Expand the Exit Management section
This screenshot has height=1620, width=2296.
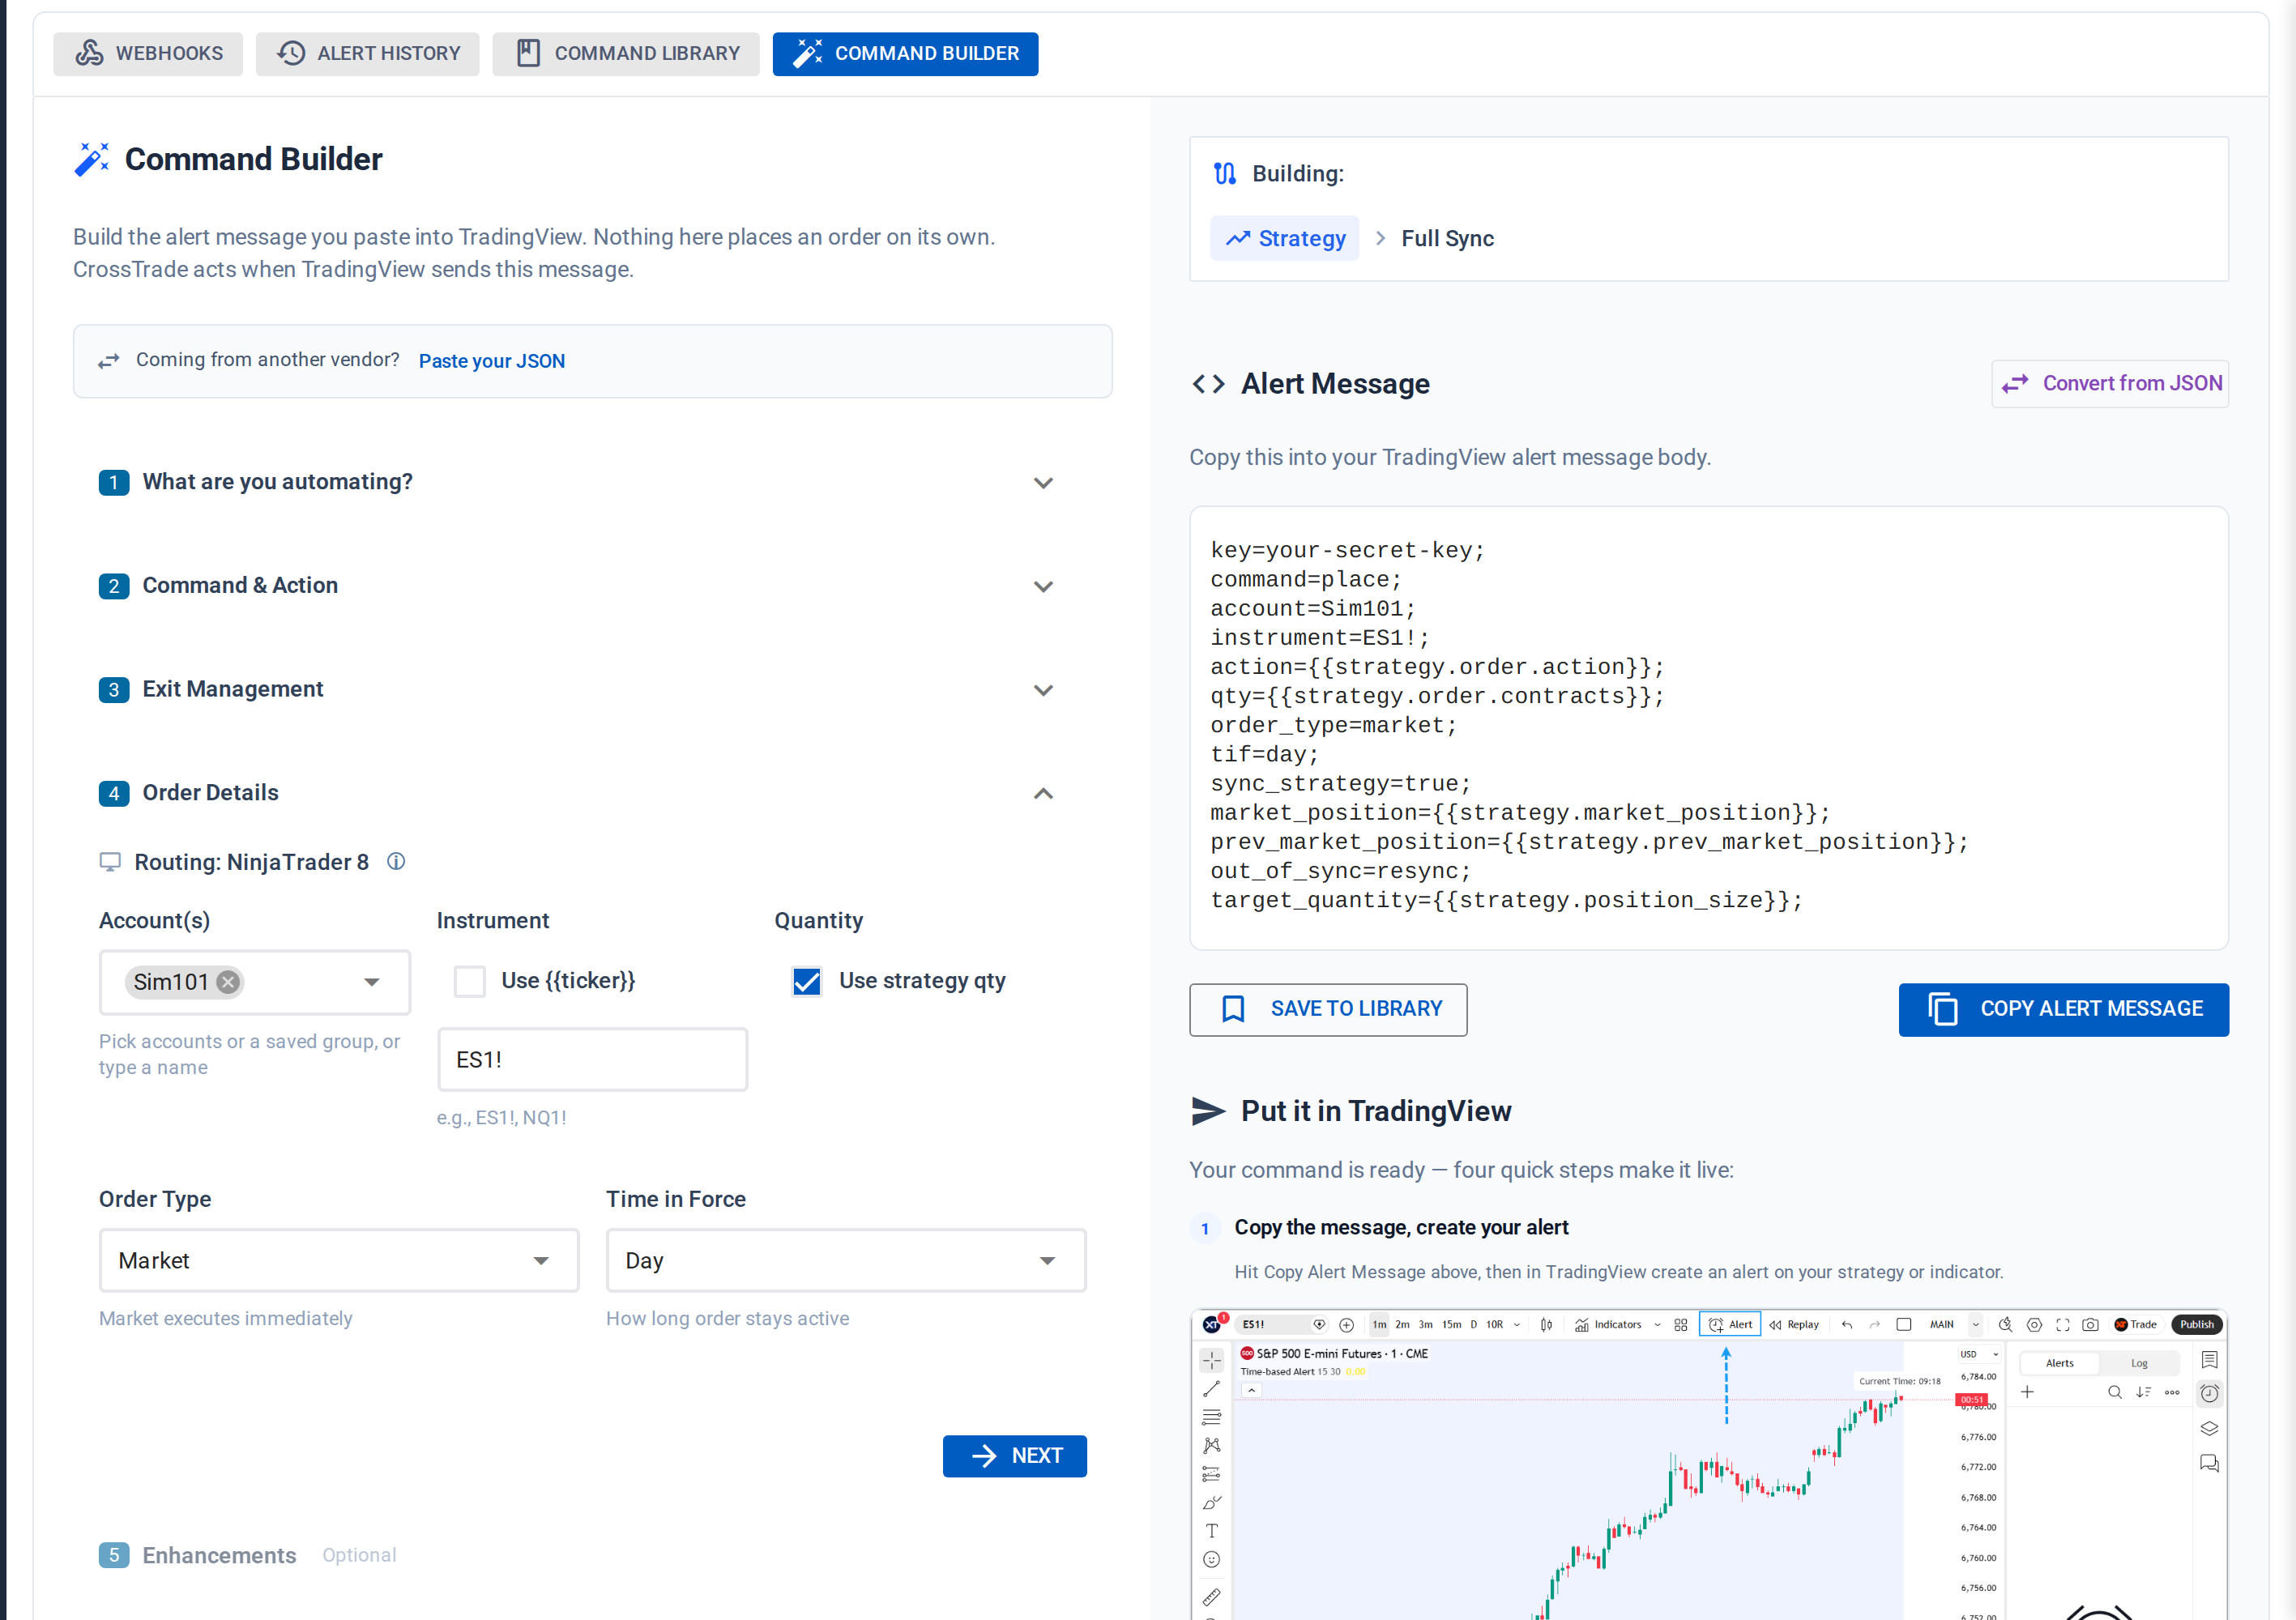[x=592, y=690]
